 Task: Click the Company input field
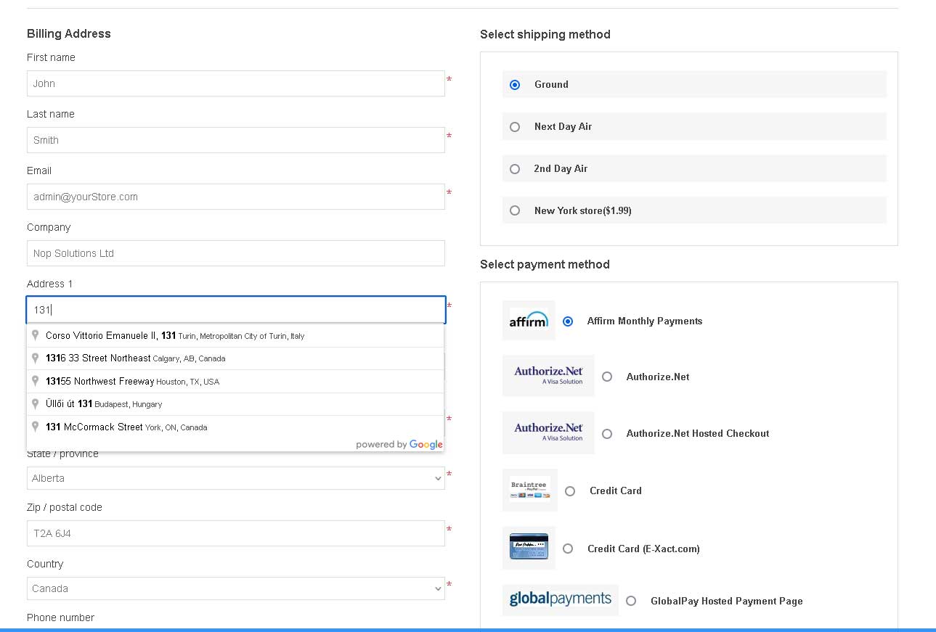click(236, 253)
